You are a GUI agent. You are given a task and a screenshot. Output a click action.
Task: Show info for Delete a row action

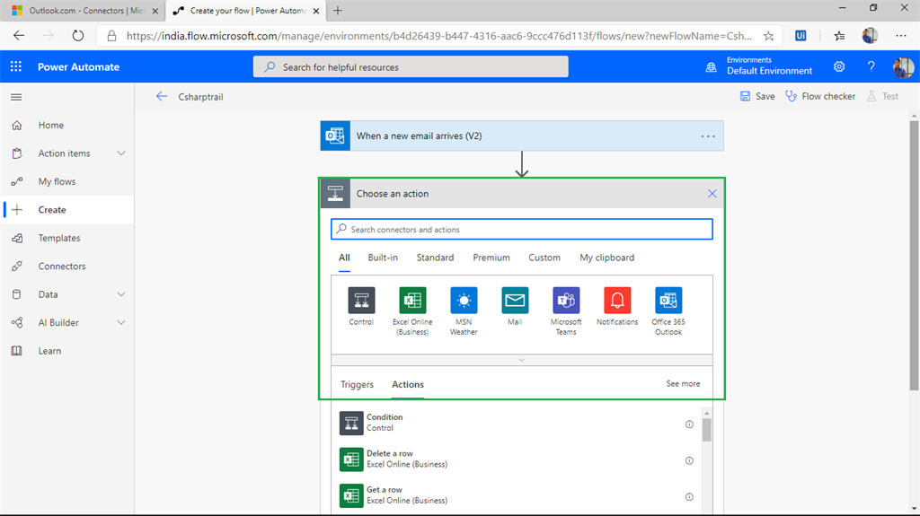point(689,460)
